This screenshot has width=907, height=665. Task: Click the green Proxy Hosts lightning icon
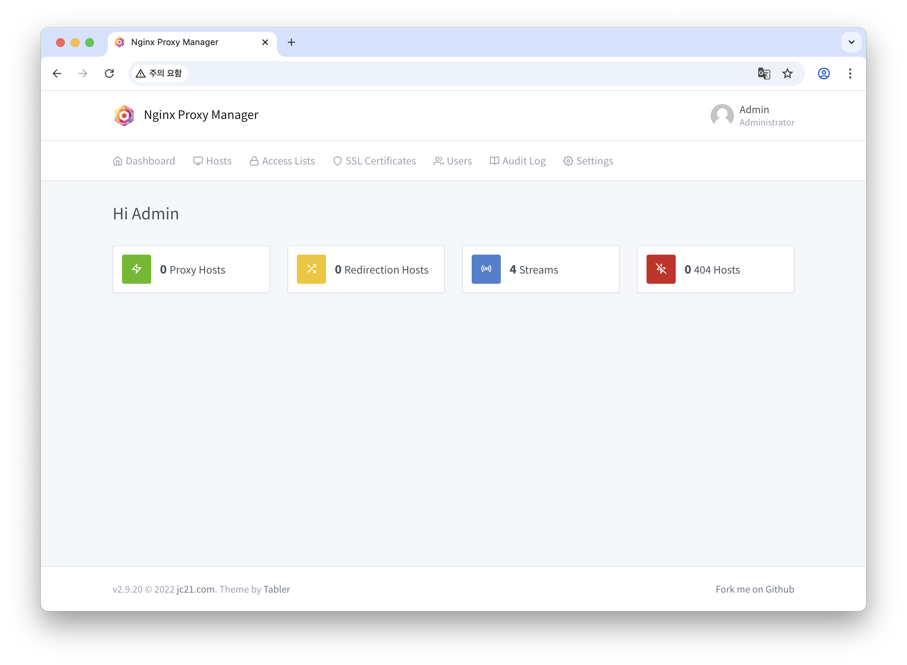coord(136,269)
